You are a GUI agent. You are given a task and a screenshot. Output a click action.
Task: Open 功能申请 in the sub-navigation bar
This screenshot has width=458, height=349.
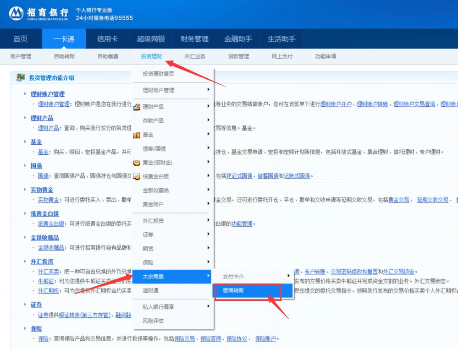coord(326,56)
